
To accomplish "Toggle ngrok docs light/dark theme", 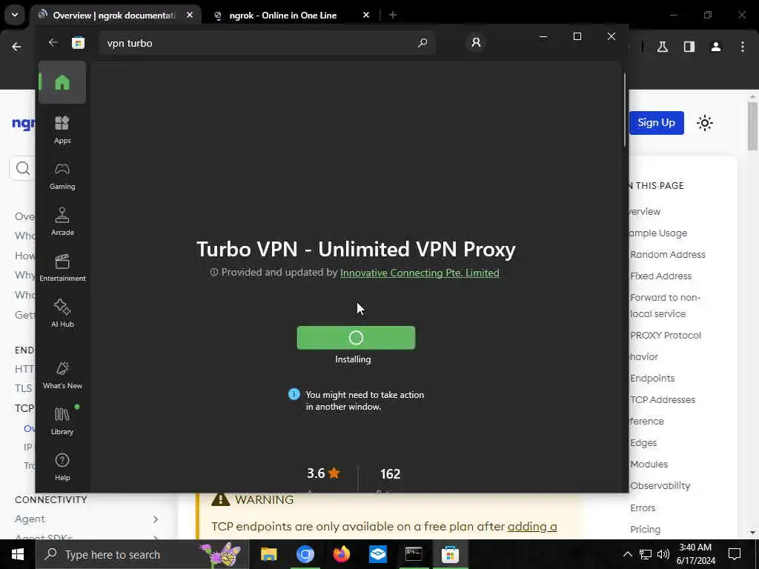I will [x=705, y=123].
